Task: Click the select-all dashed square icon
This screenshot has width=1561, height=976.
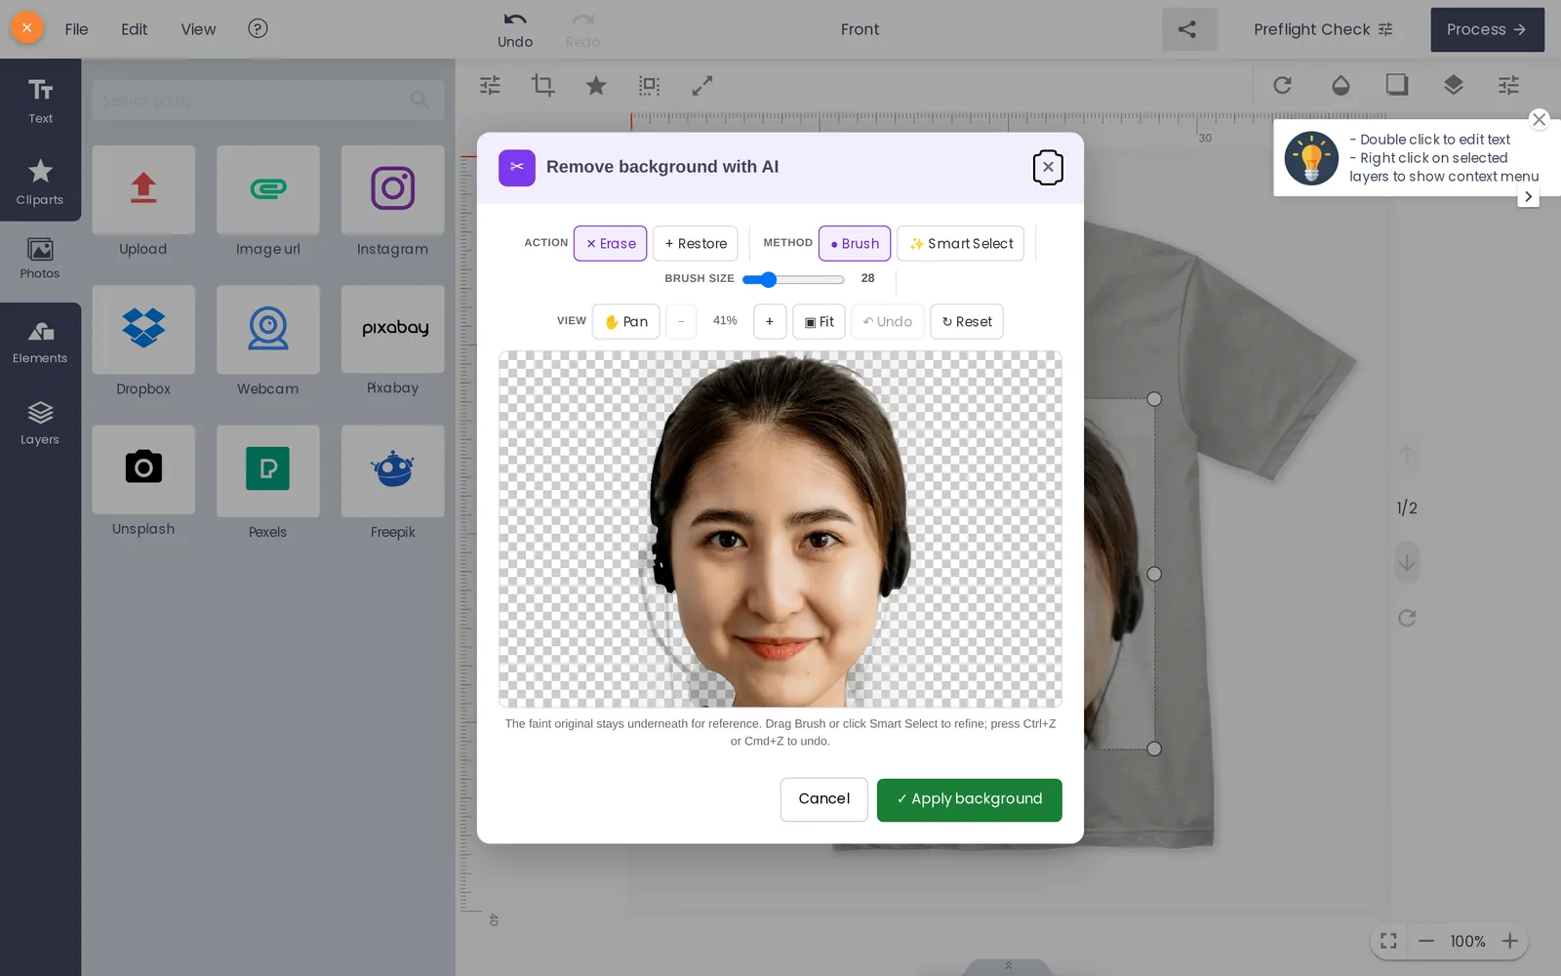Action: tap(649, 86)
